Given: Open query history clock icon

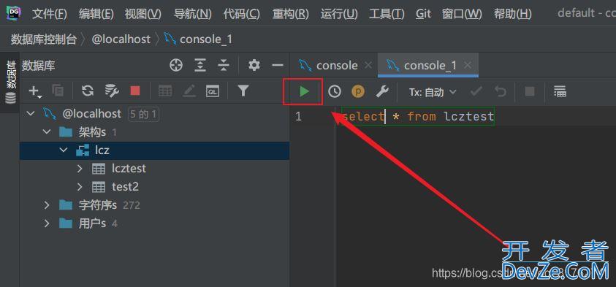Looking at the screenshot, I should pyautogui.click(x=335, y=92).
